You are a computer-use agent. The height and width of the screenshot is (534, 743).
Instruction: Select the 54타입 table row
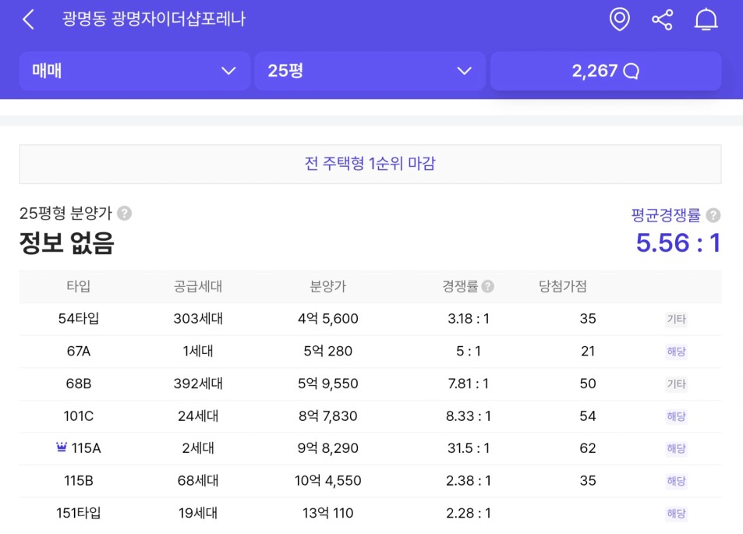pos(370,319)
